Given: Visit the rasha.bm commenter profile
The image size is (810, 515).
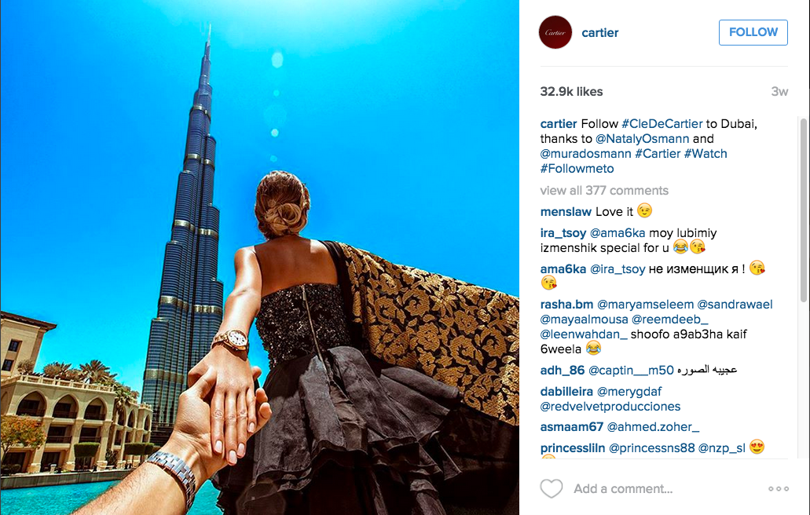Looking at the screenshot, I should point(566,305).
